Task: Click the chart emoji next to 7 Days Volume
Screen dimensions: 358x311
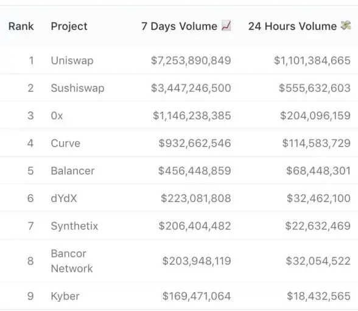Action: [226, 26]
